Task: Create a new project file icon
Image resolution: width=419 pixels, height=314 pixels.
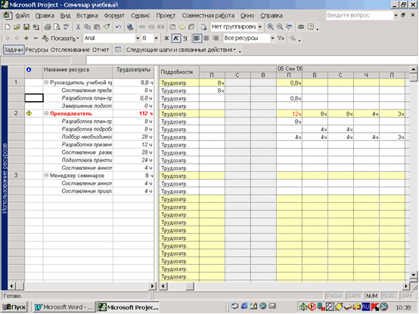Action: (x=8, y=27)
